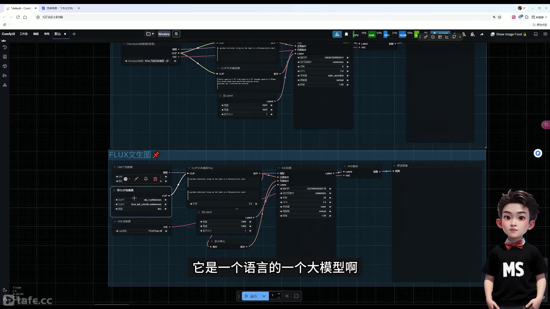Collapse the 双CLIP加载器 node via title dot
The image size is (550, 309).
click(114, 190)
